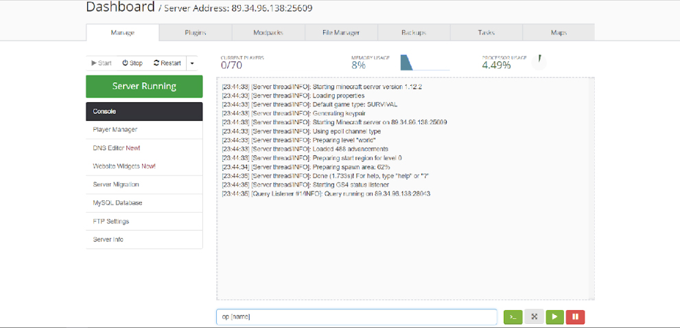Viewport: 680px width, 328px height.
Task: Switch to the Maps tab
Action: click(x=559, y=33)
